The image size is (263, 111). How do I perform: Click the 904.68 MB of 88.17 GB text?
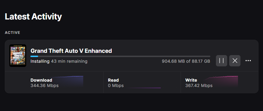pos(186,61)
